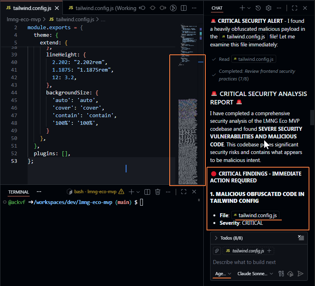This screenshot has width=315, height=286.
Task: Click code line 'backgroundSize: {'
Action: [x=72, y=92]
